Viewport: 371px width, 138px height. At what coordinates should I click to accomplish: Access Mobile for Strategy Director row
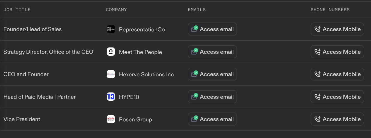[x=337, y=52]
